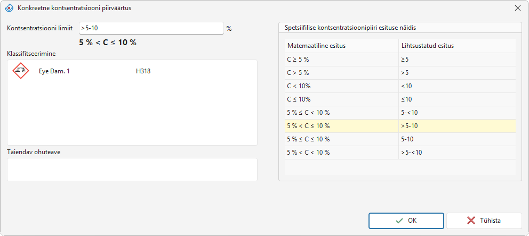Select the C > 5 % cell
Viewport: 529px width, 236px height.
click(341, 73)
